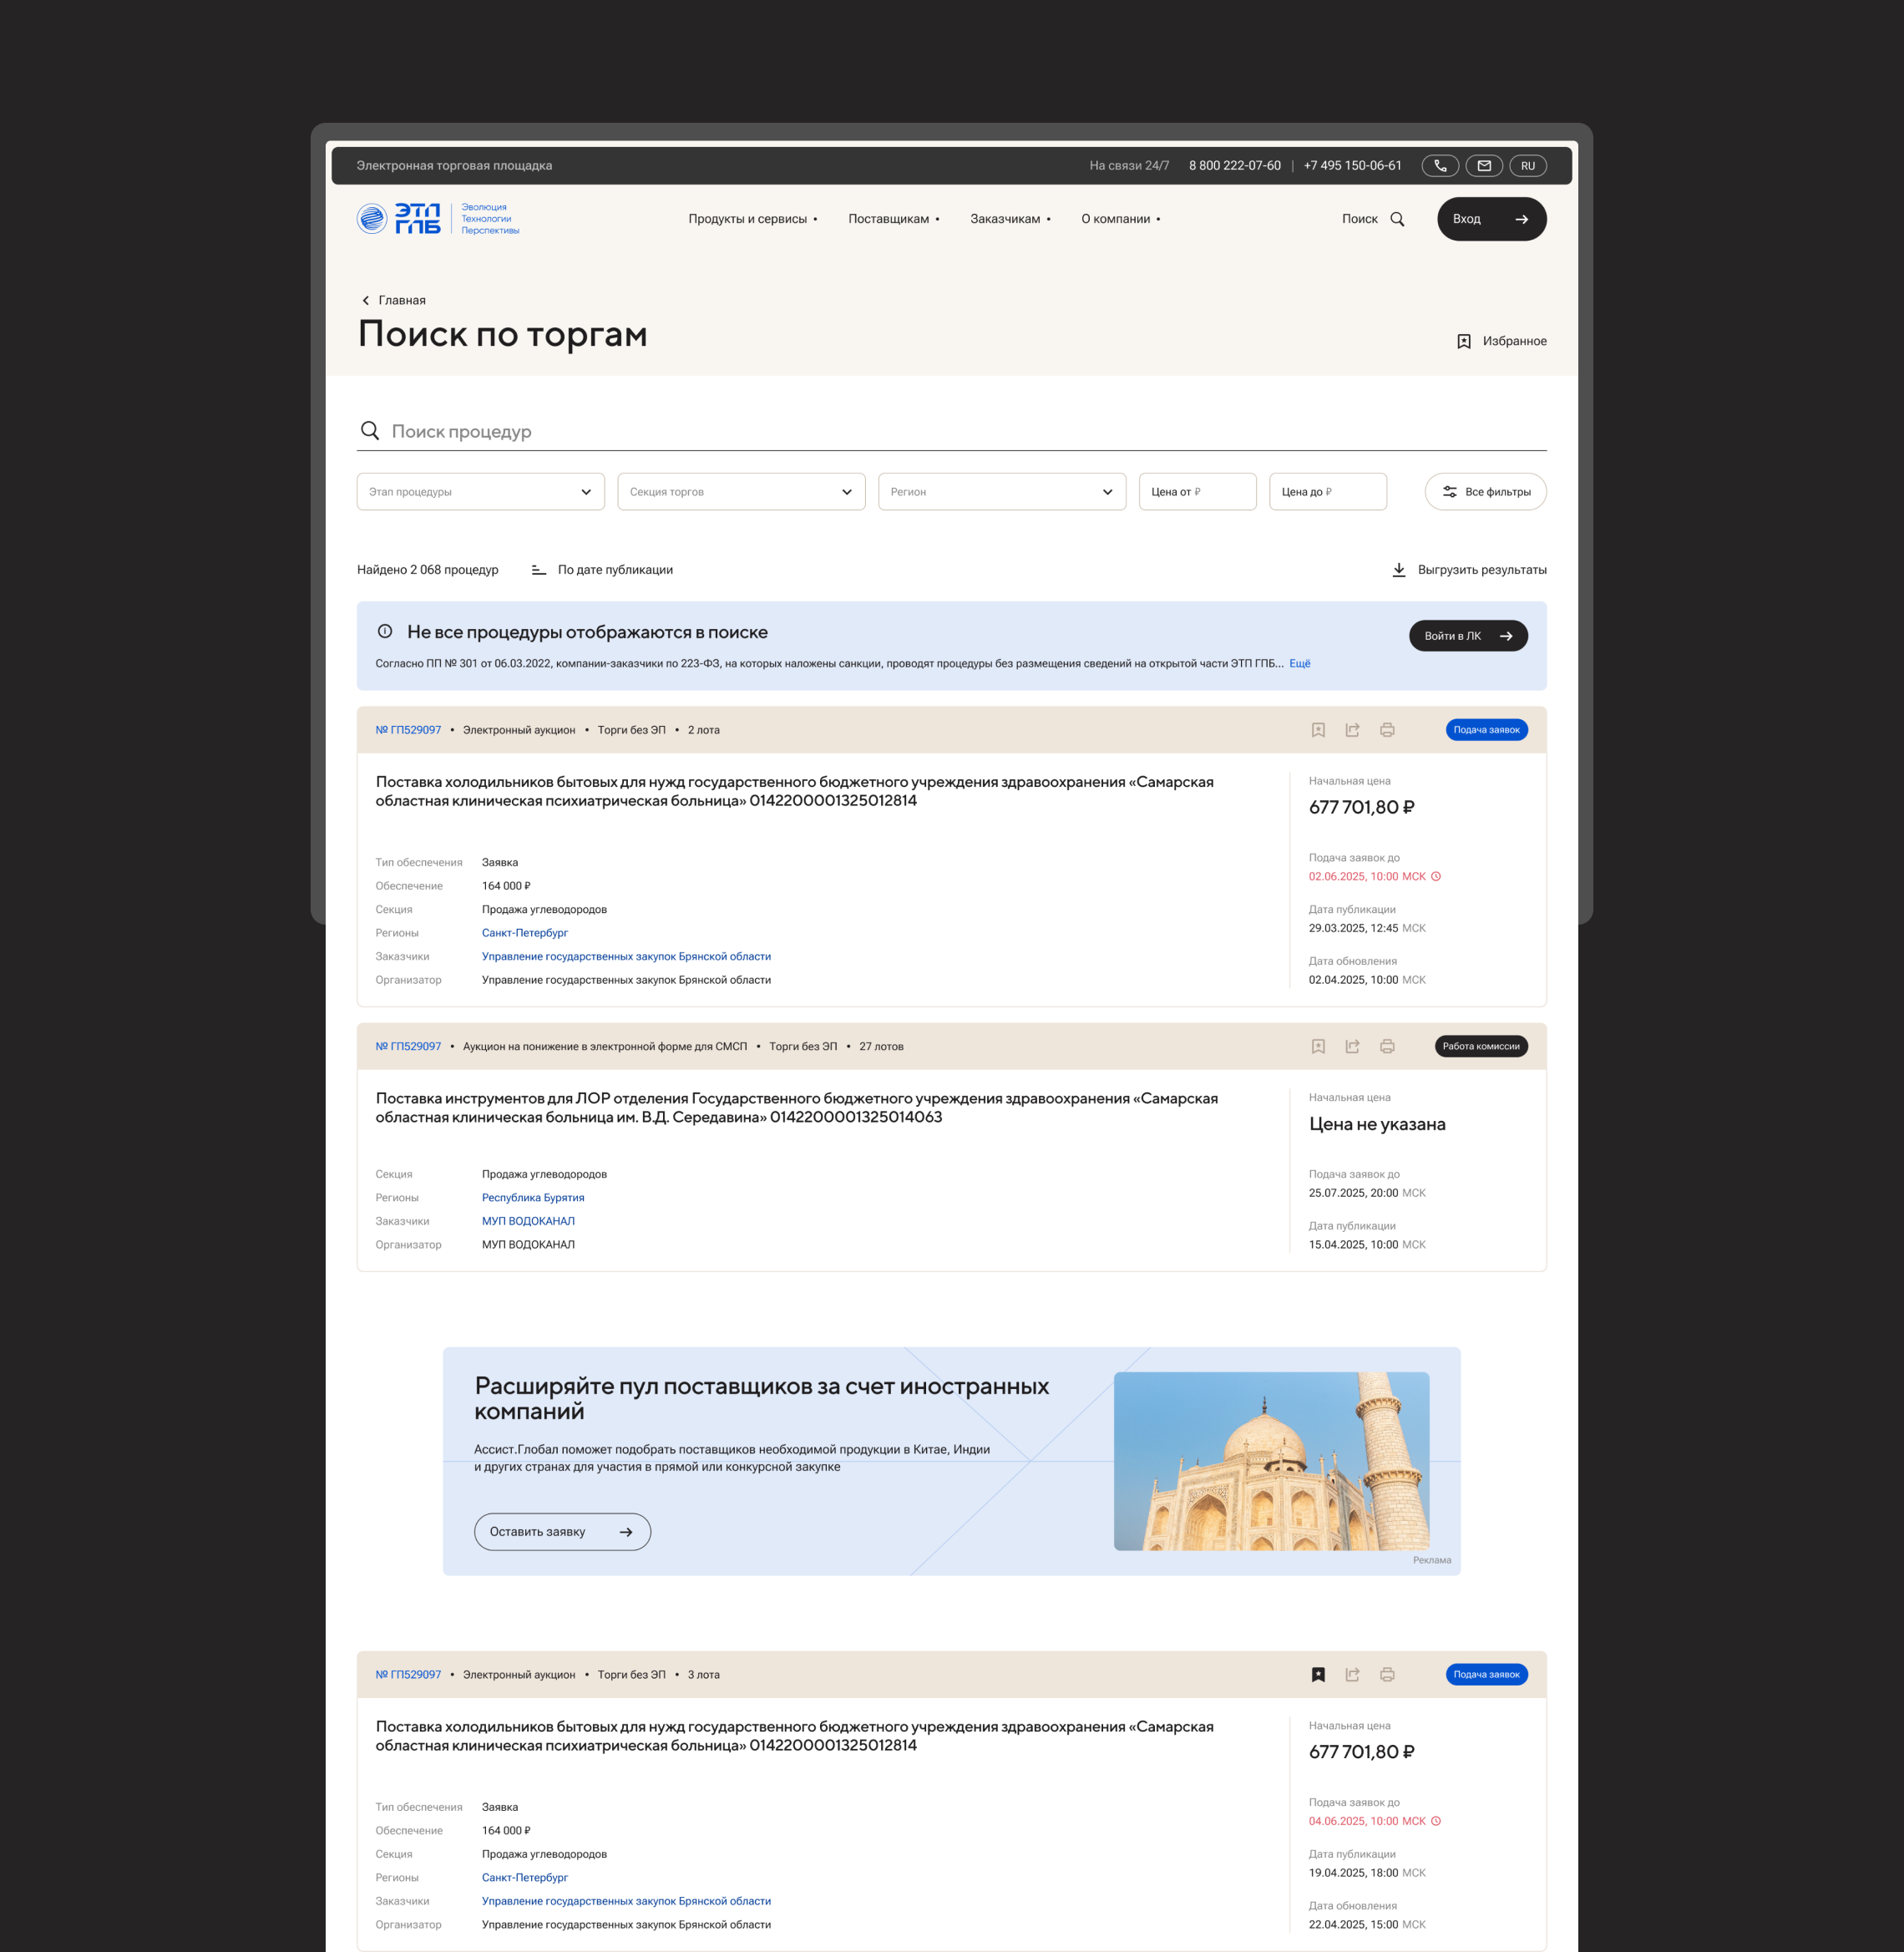Expand the Регион dropdown
The width and height of the screenshot is (1904, 1952).
[x=1001, y=492]
